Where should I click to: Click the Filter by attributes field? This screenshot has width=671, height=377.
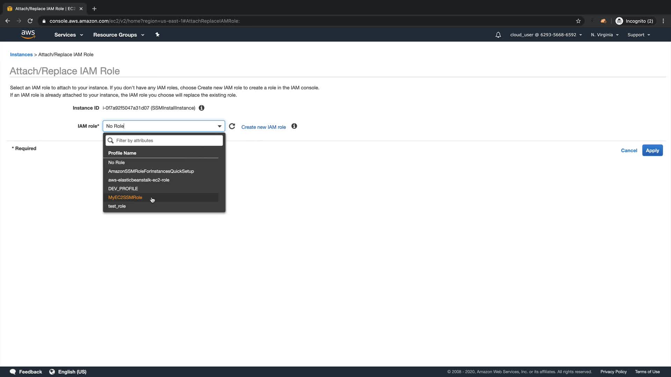(x=168, y=141)
